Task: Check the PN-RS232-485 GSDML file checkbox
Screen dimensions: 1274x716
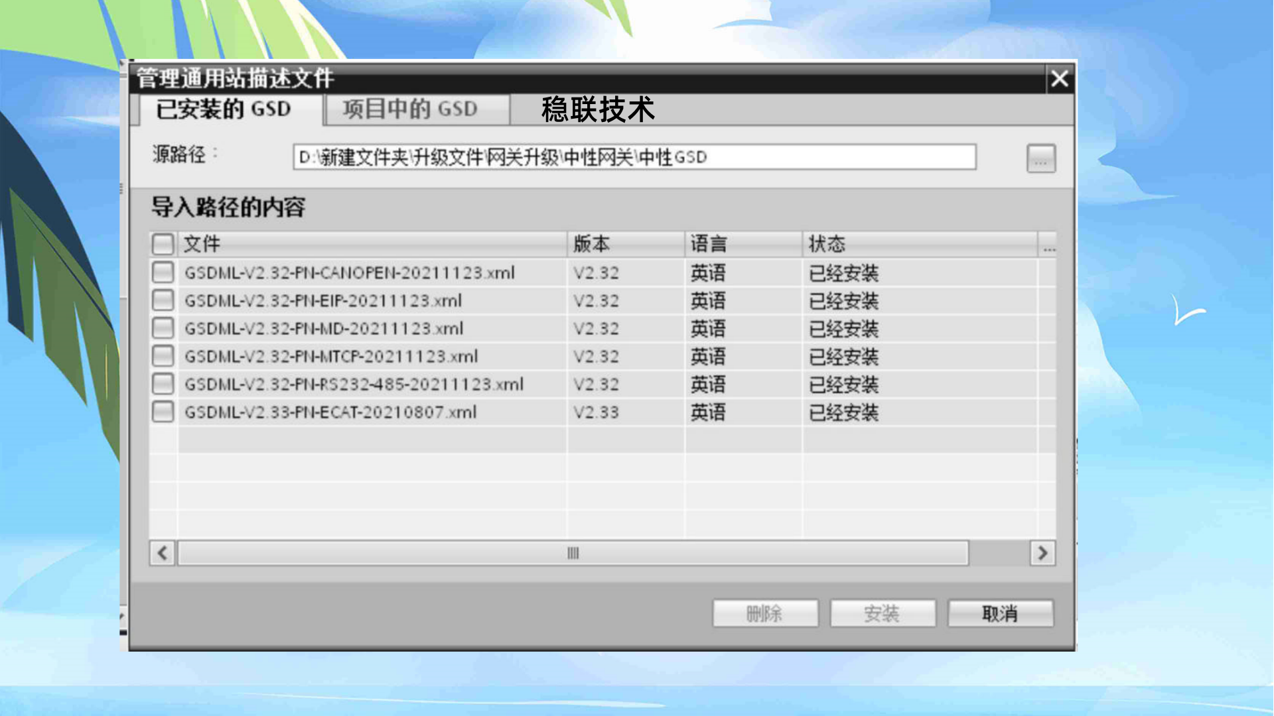Action: pos(163,384)
